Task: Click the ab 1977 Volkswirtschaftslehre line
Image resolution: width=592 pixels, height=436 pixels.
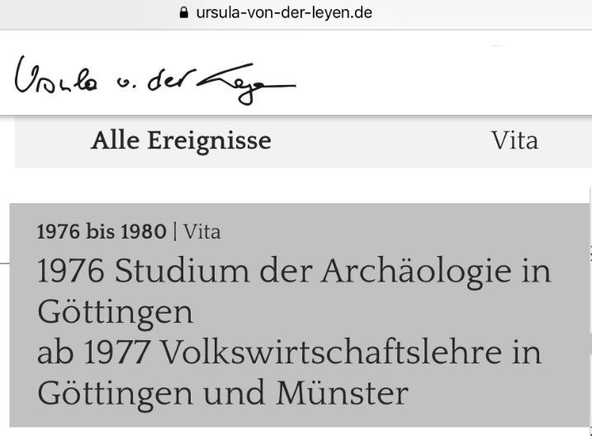Action: [x=289, y=353]
